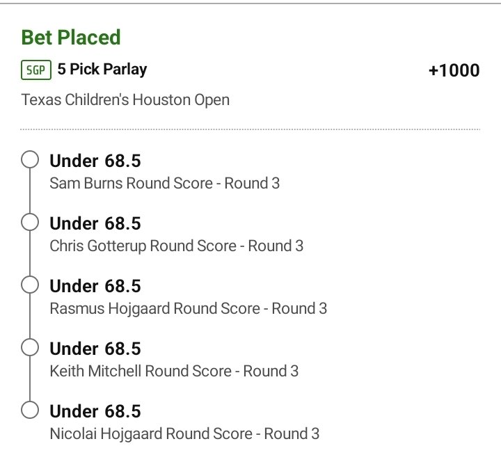
Task: Click the circle marker beside Keith Mitchell pick
Action: coord(30,347)
